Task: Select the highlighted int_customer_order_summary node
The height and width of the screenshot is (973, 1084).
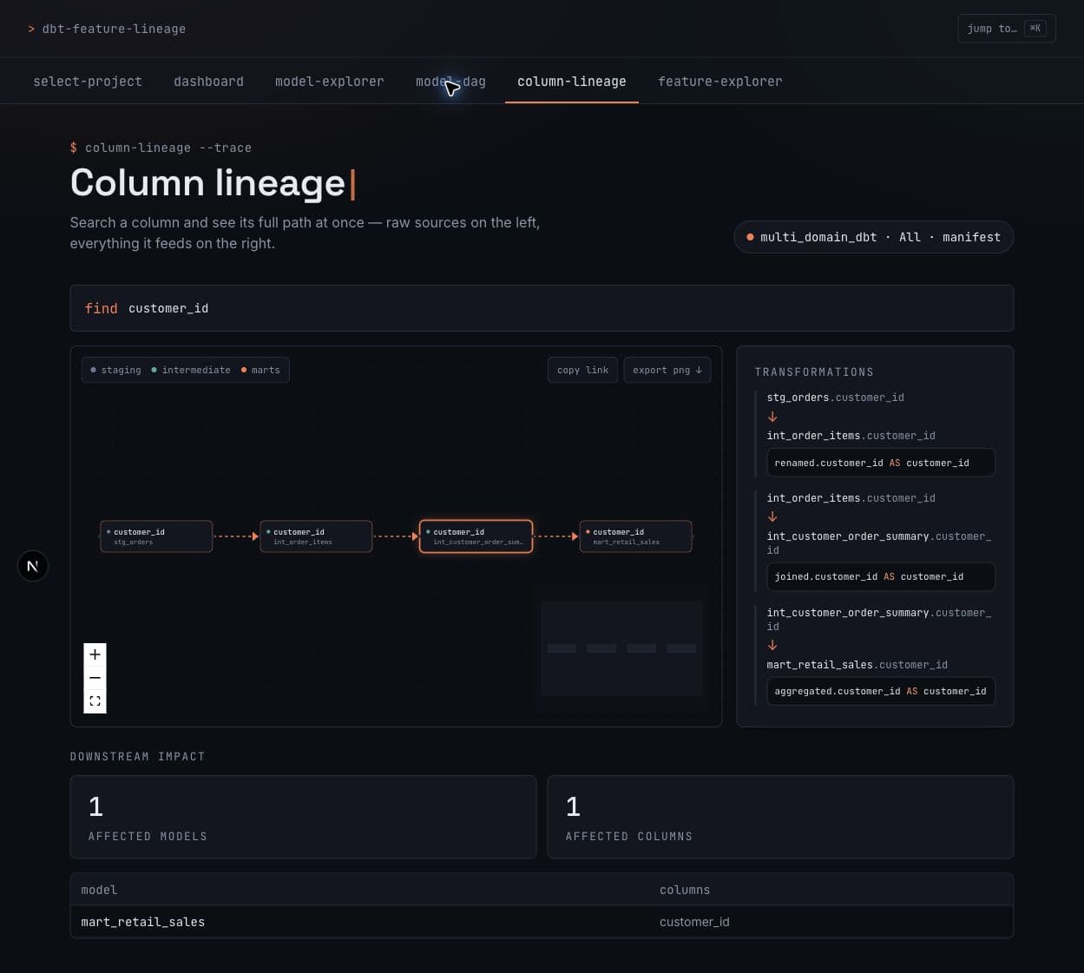Action: pyautogui.click(x=476, y=536)
